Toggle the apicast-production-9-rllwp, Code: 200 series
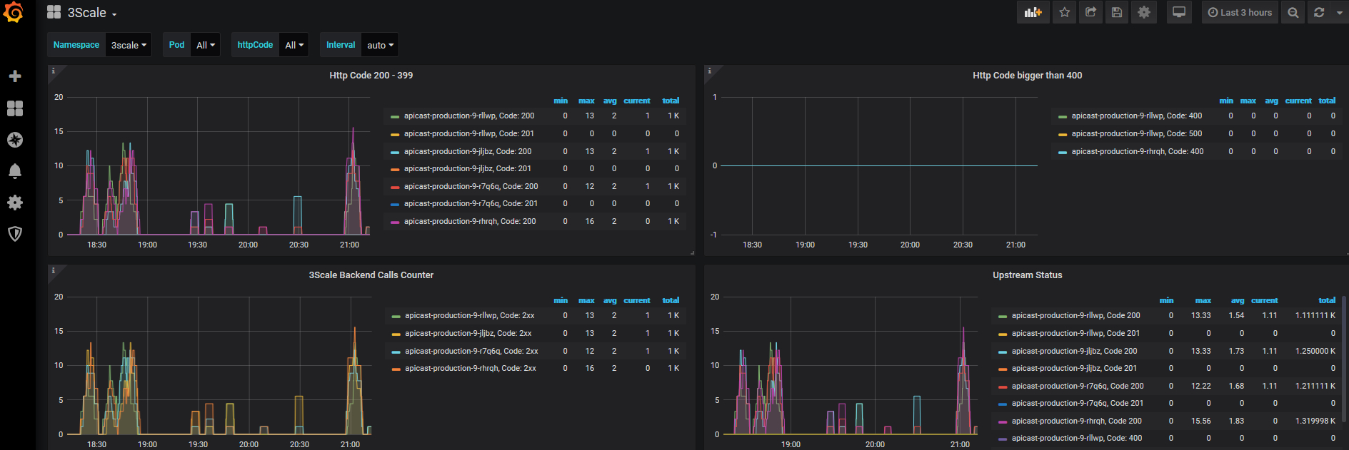 pos(468,116)
